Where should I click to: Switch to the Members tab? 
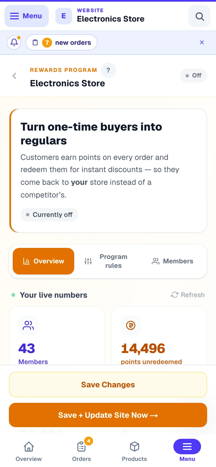[x=173, y=261]
